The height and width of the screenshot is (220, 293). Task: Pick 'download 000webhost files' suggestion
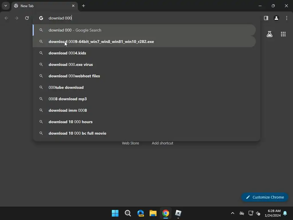click(144, 76)
